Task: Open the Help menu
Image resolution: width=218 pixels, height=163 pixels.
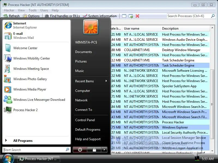Action: click(55, 10)
